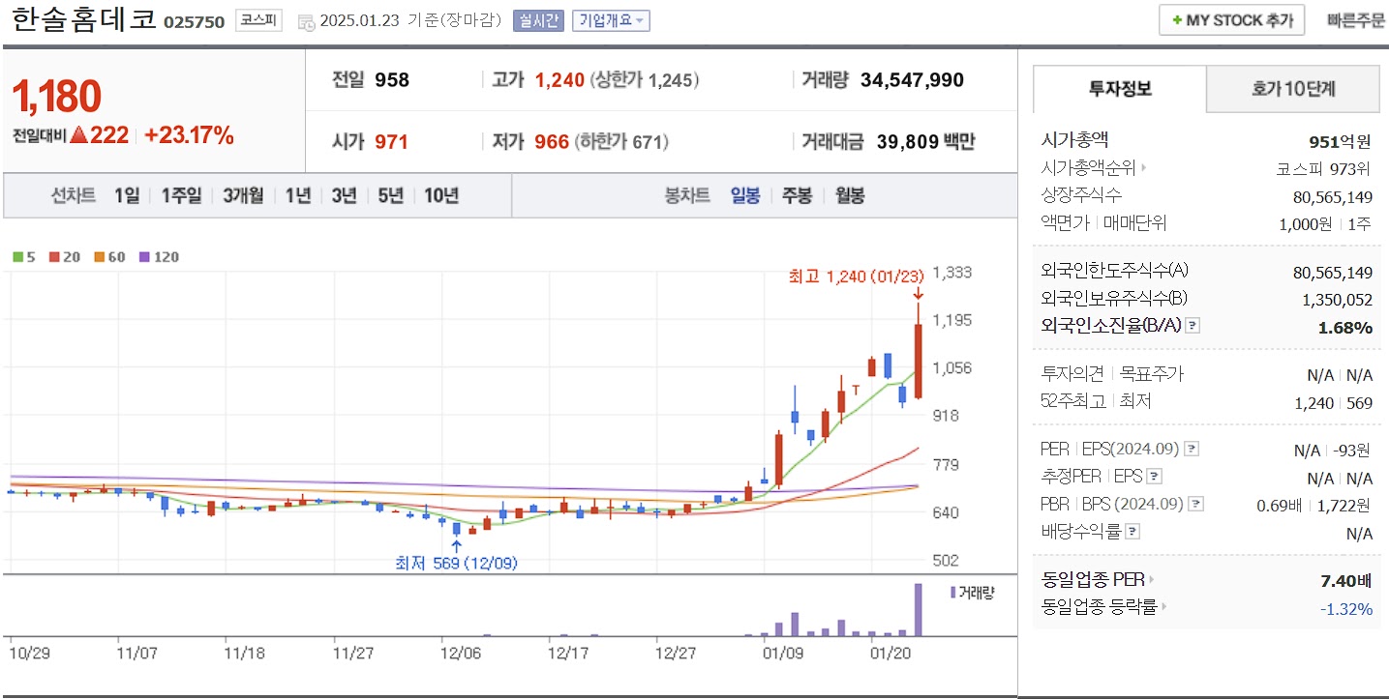This screenshot has height=699, width=1389.
Task: Click the 동일업종 등락률 value -1.32%
Action: [x=1346, y=608]
